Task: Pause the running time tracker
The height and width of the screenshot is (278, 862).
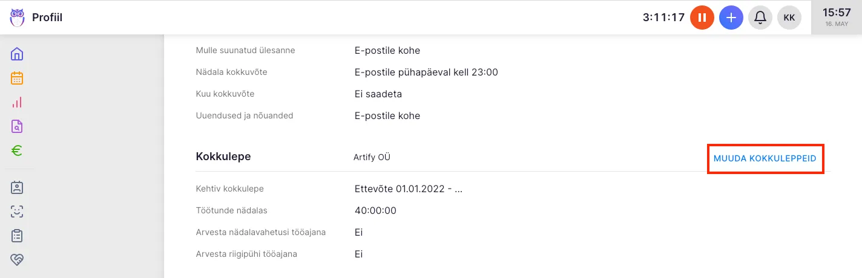Action: coord(702,18)
